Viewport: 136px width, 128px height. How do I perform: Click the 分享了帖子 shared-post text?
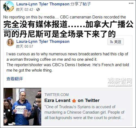81,4
